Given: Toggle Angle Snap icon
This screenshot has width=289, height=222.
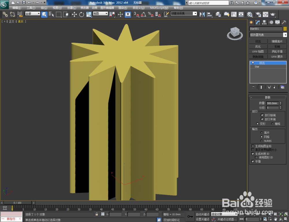Looking at the screenshot, I should (144, 14).
